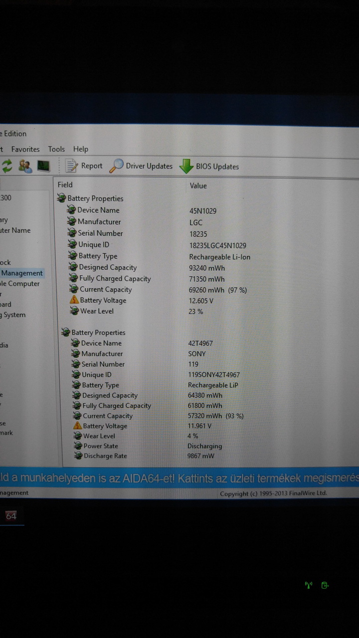Click the Serial Number icon for 18235
This screenshot has height=638, width=359.
coord(72,233)
